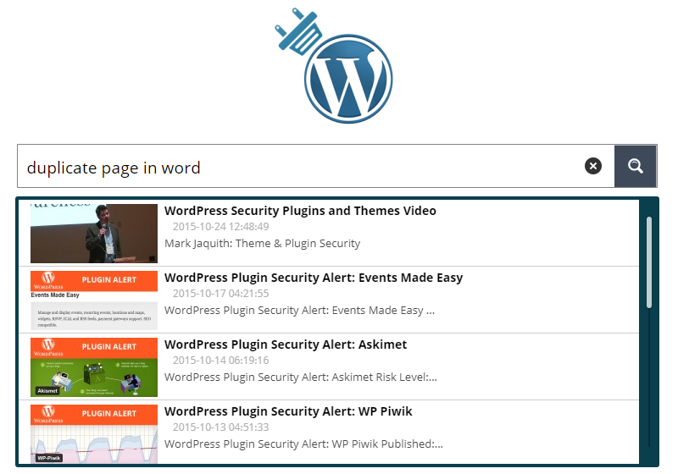Click the results list scrollbar handle

pos(648,262)
